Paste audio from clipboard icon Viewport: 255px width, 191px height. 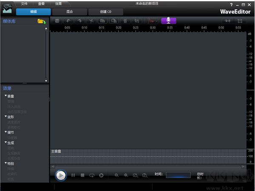coord(114,21)
